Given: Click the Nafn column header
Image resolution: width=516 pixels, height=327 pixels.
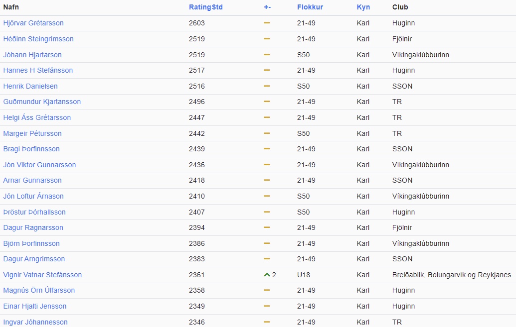Looking at the screenshot, I should coord(11,7).
